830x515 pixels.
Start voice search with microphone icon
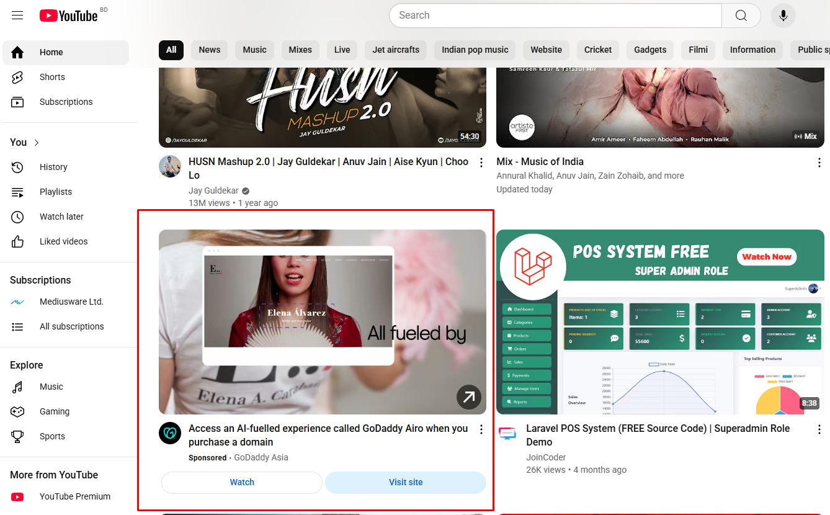[783, 16]
